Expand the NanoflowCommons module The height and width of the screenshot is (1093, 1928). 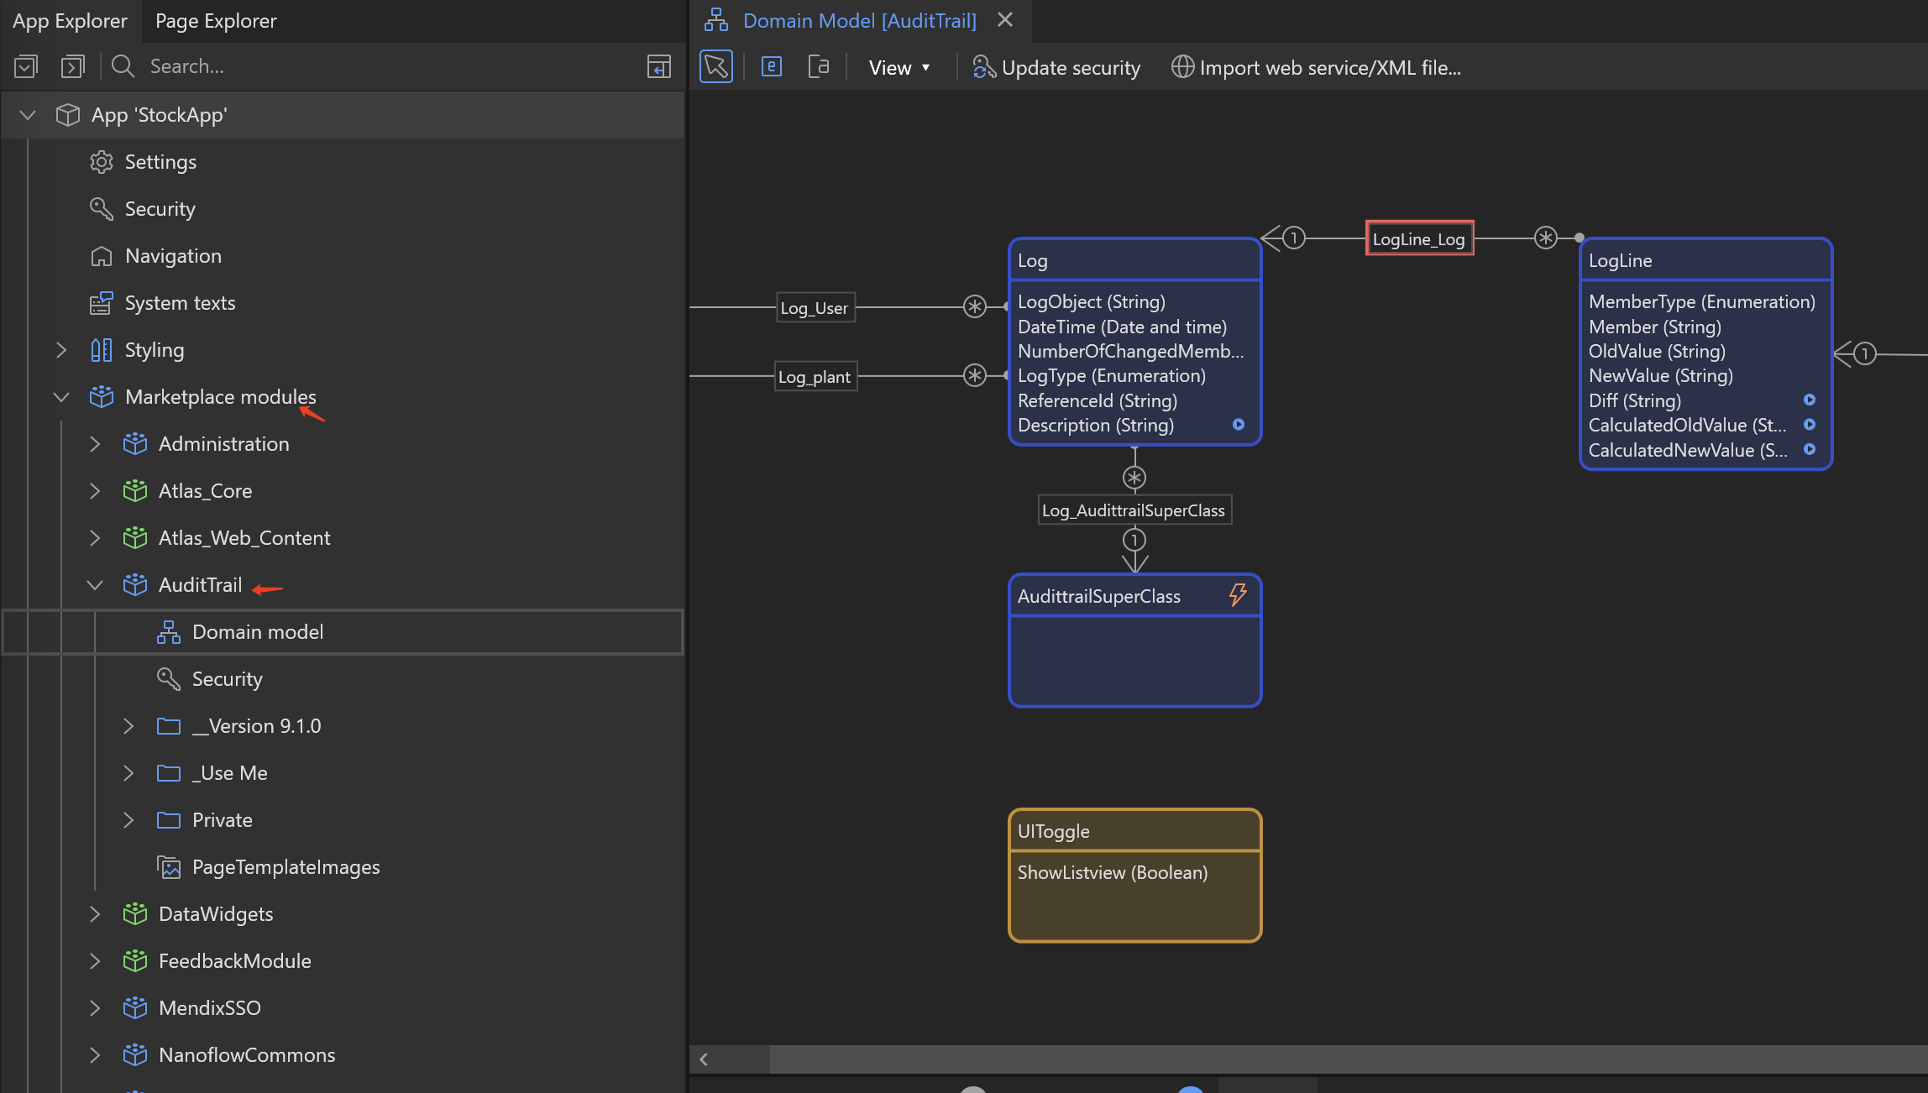pyautogui.click(x=95, y=1055)
